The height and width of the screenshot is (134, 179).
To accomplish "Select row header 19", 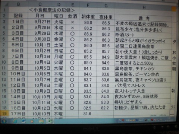I will click(4, 114).
